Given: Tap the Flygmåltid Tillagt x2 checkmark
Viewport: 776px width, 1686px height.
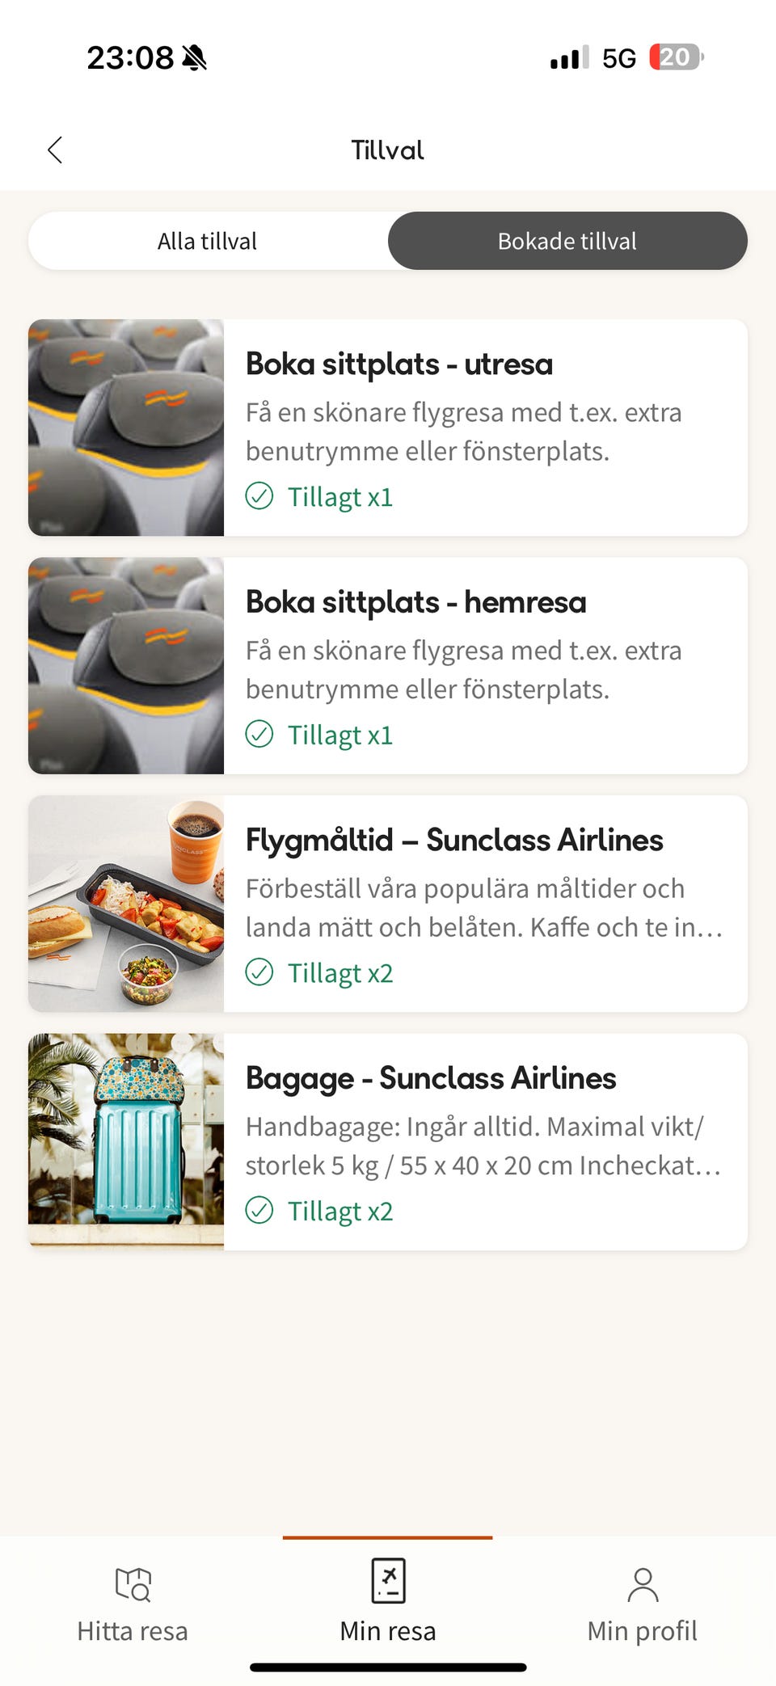Looking at the screenshot, I should click(259, 972).
